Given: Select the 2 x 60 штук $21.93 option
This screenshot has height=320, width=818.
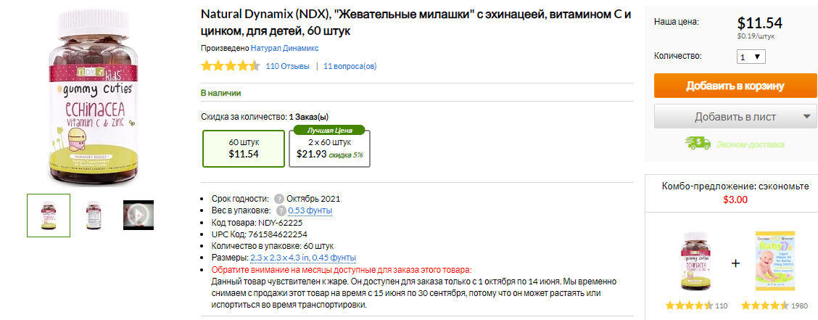Looking at the screenshot, I should coord(330,148).
